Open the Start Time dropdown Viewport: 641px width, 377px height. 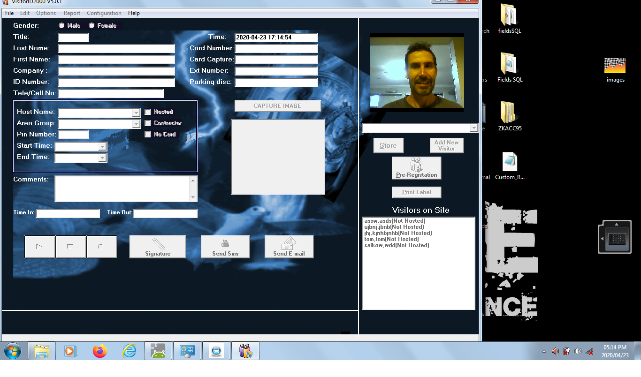[x=102, y=147]
